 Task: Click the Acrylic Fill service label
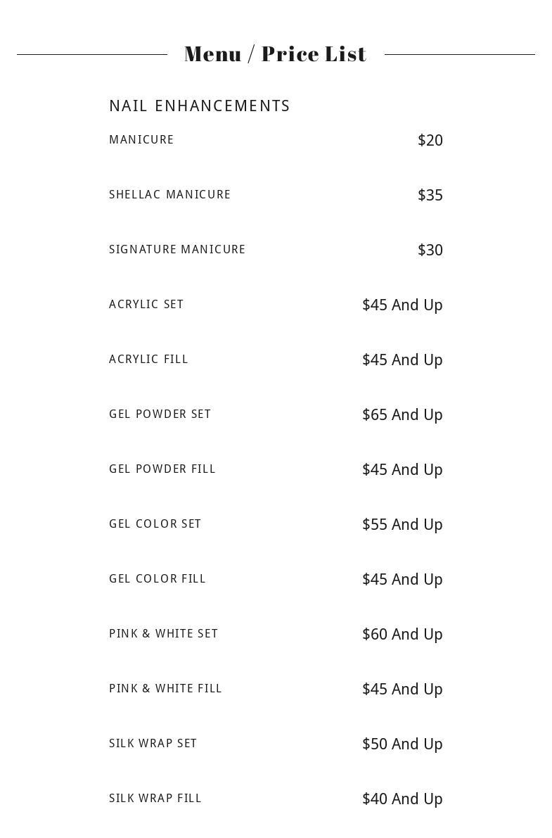tap(148, 360)
